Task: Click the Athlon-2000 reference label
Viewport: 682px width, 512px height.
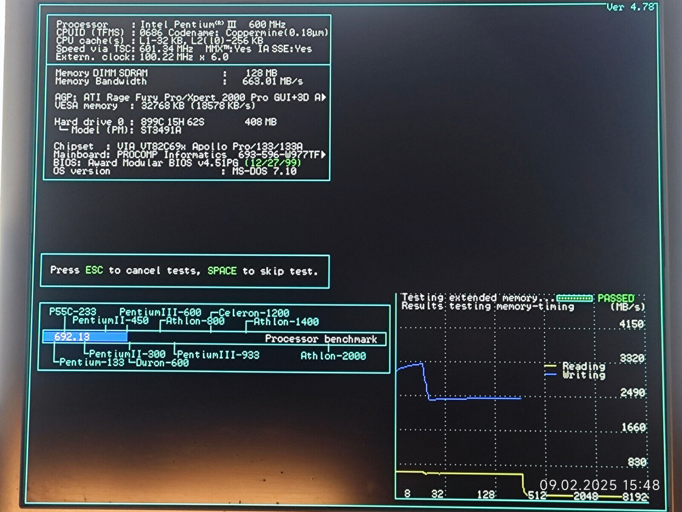Action: [333, 355]
